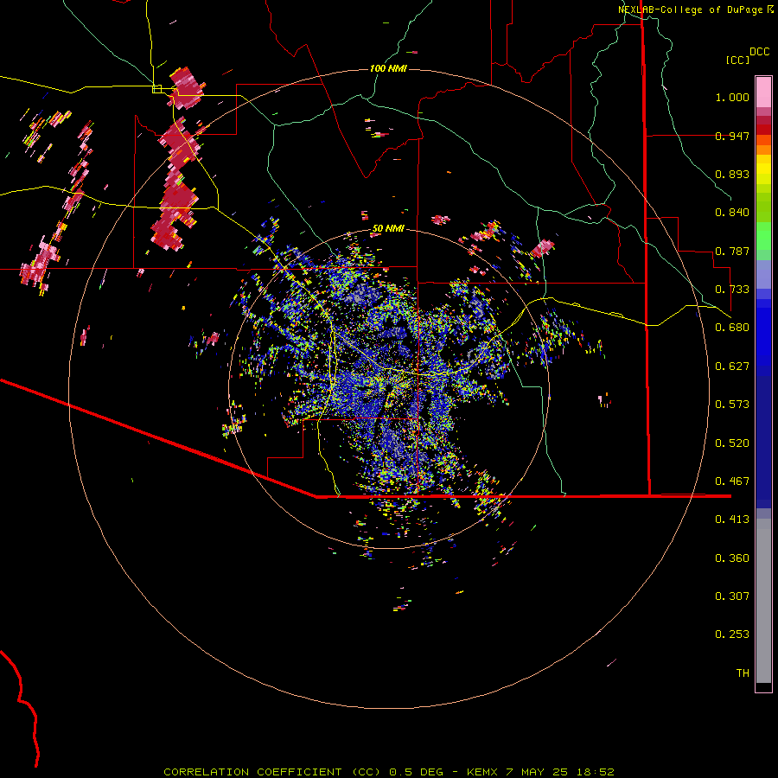Click the 0.893 legend value

(732, 174)
